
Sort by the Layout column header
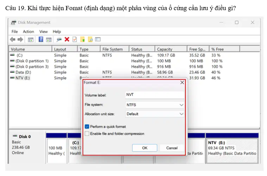(65, 49)
